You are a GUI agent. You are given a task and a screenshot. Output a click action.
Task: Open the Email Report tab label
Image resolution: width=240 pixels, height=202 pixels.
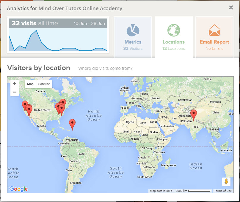pyautogui.click(x=214, y=42)
